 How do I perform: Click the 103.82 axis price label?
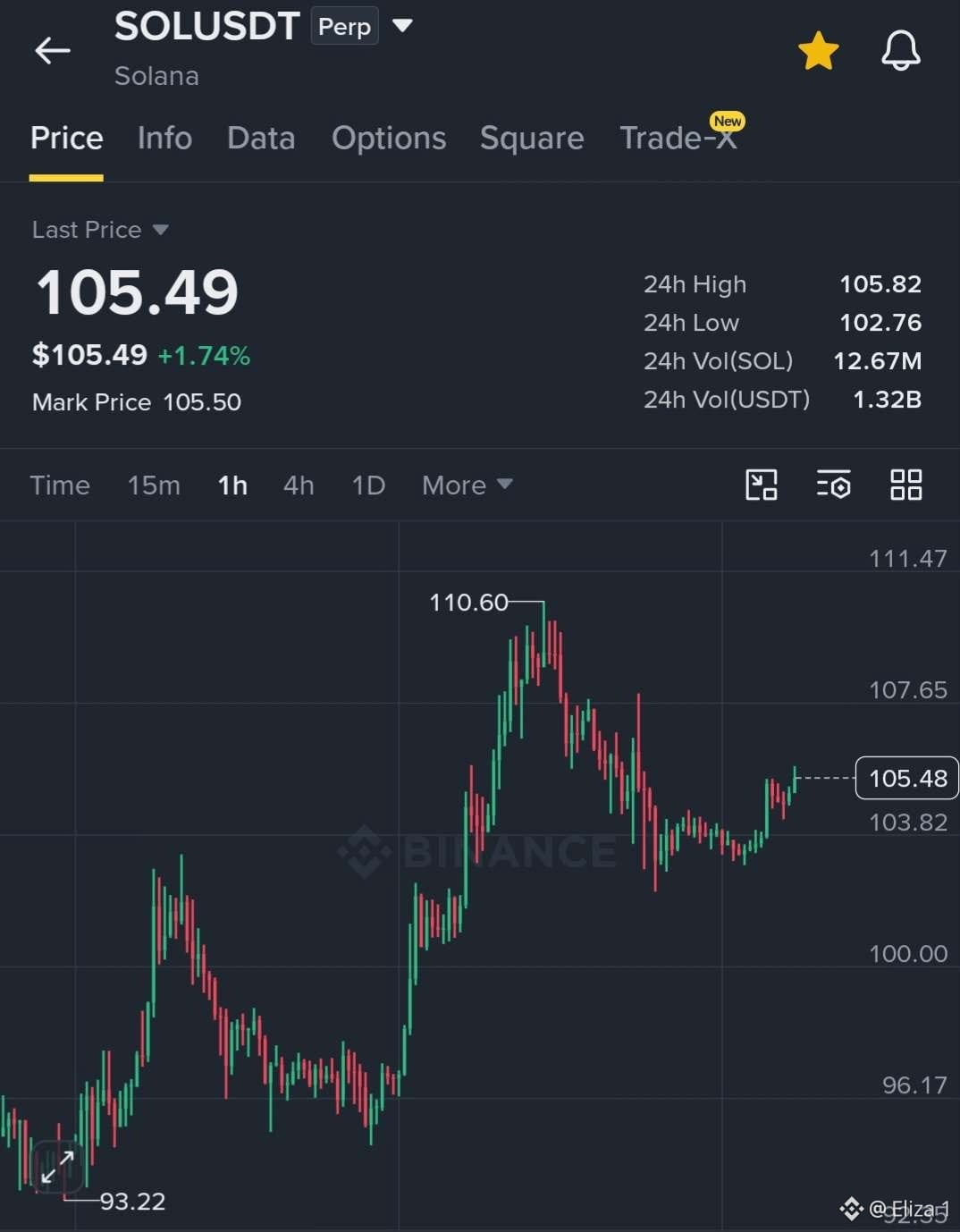coord(908,823)
